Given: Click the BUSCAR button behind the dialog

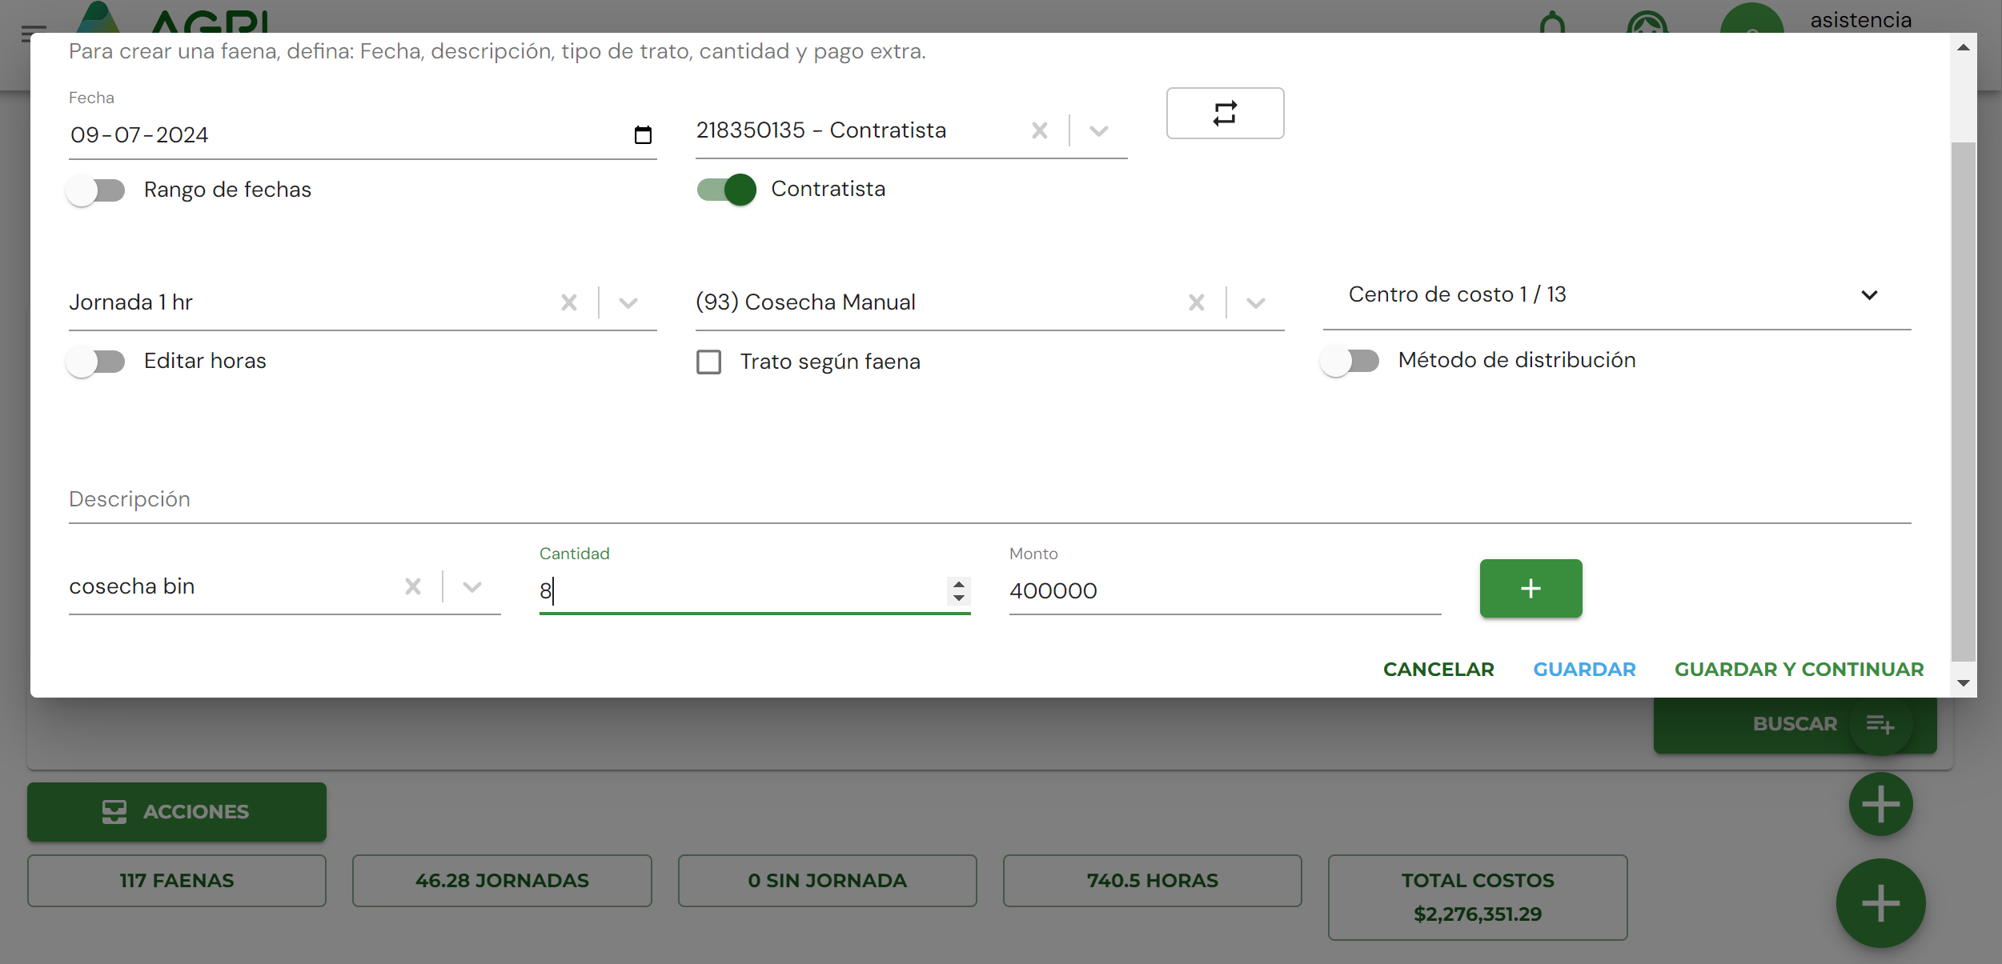Looking at the screenshot, I should click(x=1795, y=724).
